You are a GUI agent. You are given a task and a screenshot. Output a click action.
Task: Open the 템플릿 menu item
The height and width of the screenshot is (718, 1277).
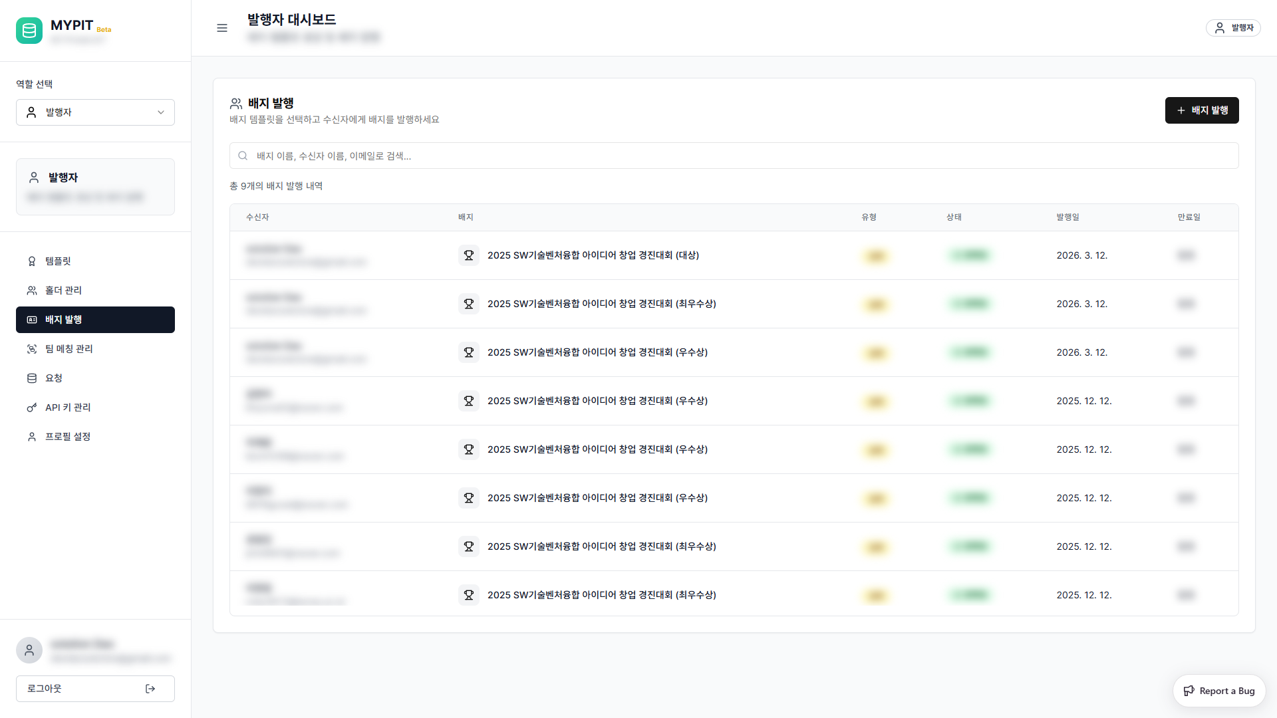pos(58,261)
